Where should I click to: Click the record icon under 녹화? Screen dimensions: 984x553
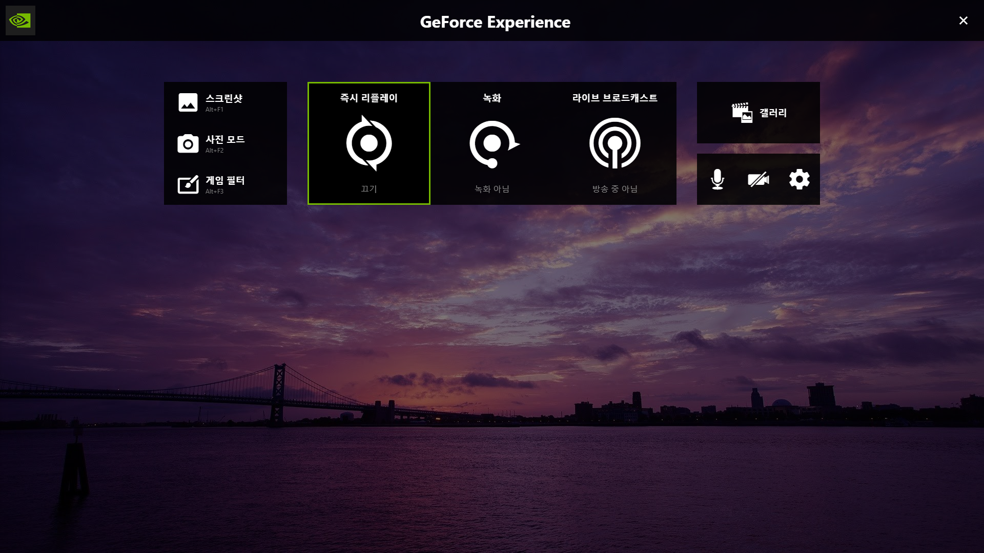click(493, 144)
